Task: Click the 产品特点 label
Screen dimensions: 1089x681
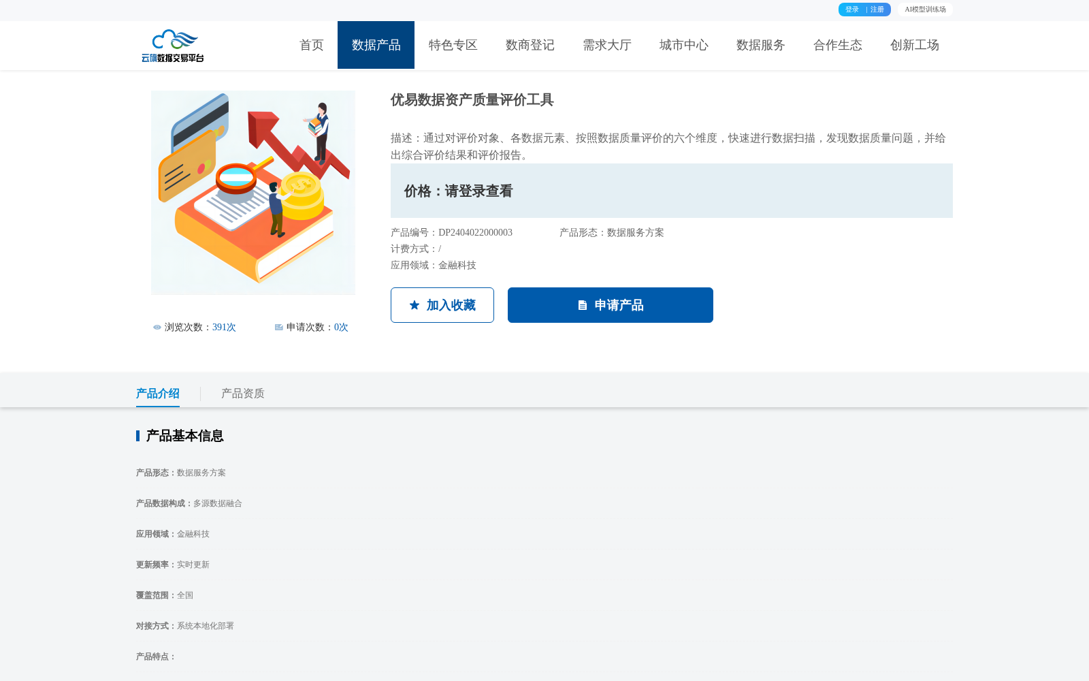Action: click(156, 657)
